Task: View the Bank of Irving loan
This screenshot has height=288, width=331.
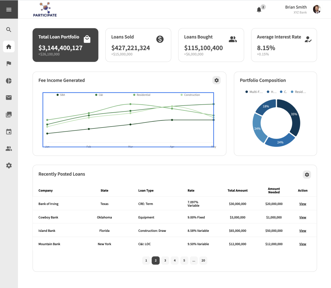Action: [303, 204]
